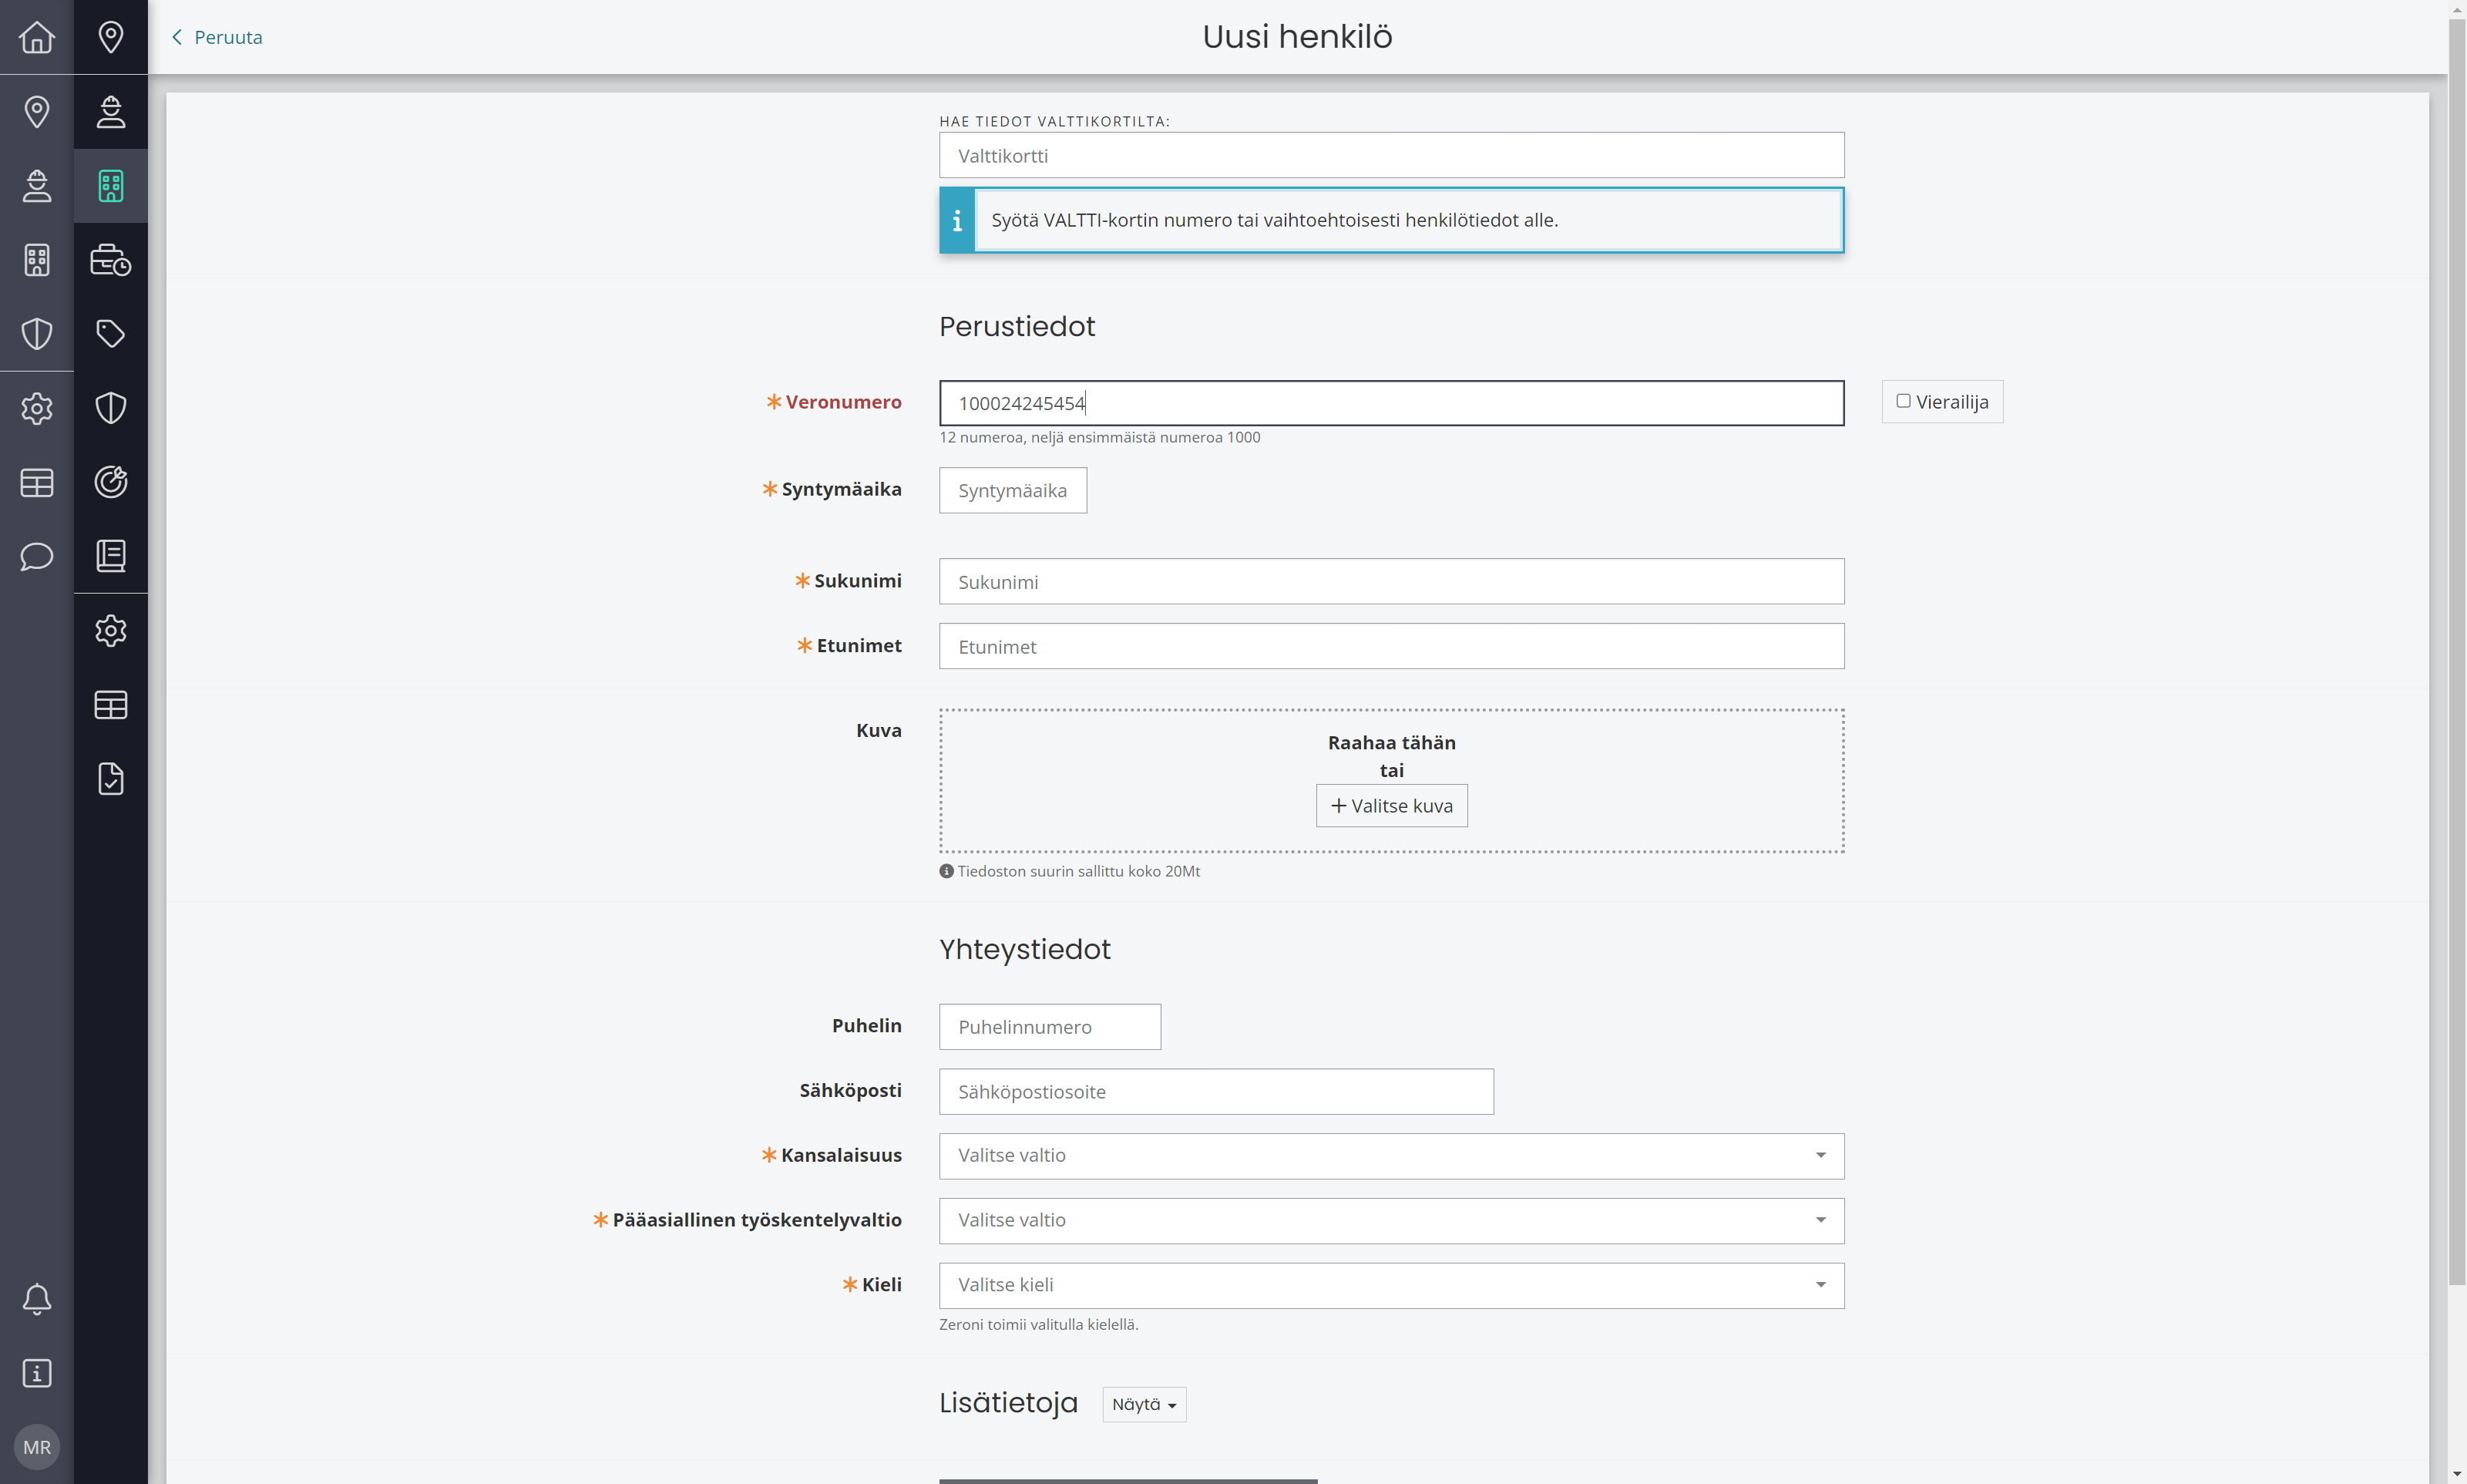The height and width of the screenshot is (1484, 2467).
Task: Click into the Veronumero field
Action: [x=1391, y=403]
